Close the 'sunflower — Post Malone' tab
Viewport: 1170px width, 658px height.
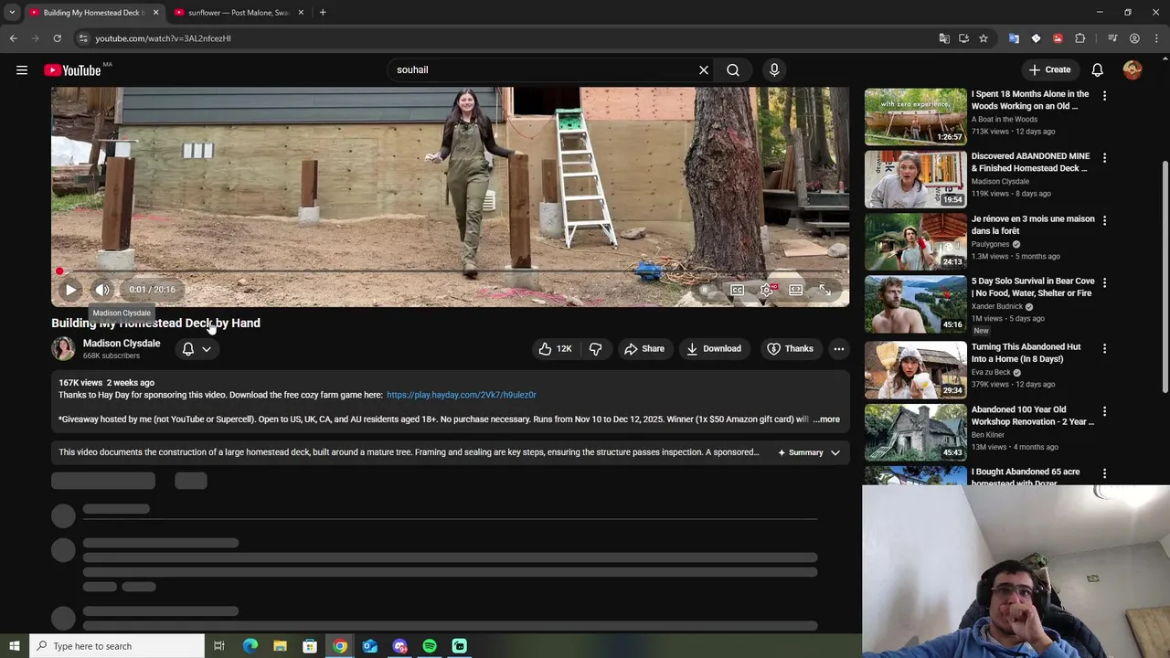click(300, 13)
